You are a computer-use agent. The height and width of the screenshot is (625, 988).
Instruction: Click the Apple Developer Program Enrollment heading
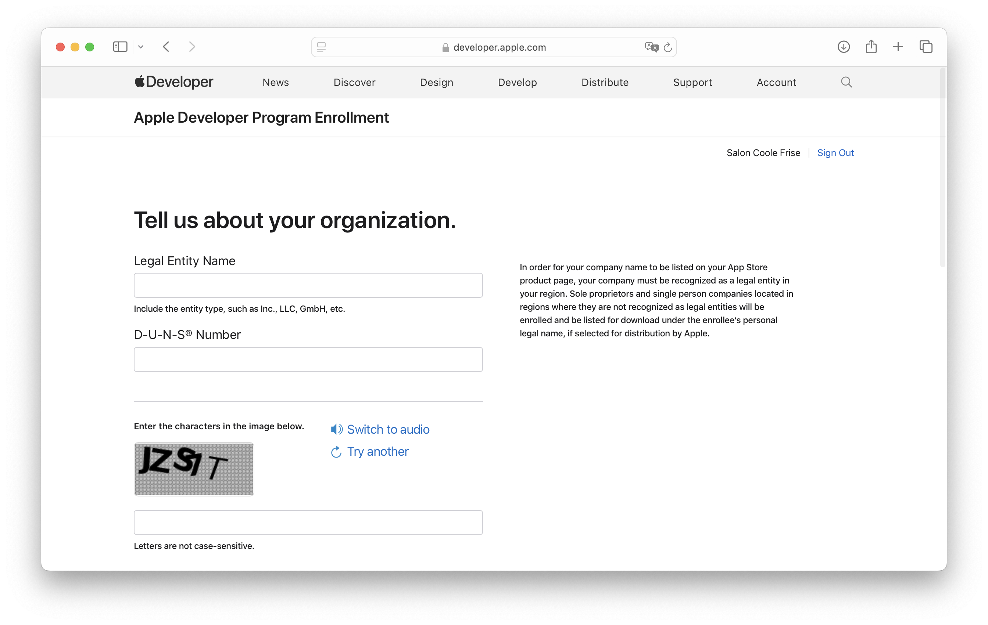261,118
